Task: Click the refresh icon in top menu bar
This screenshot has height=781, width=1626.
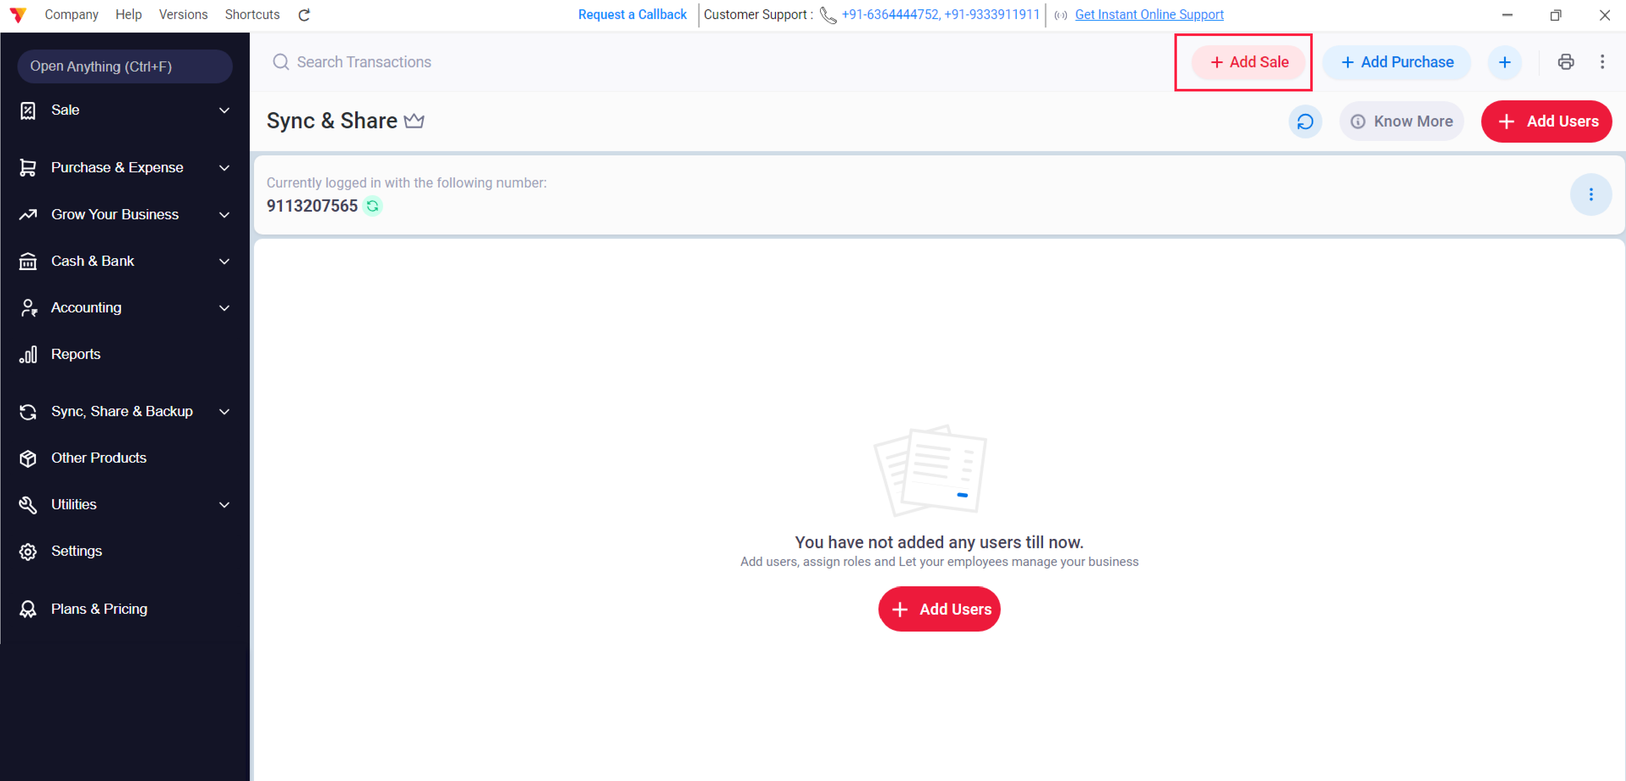Action: [x=304, y=14]
